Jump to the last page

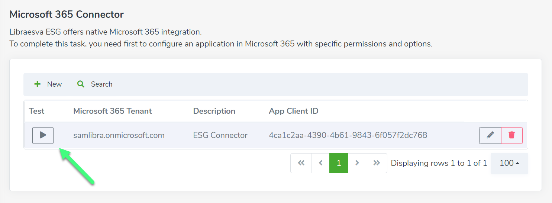(377, 163)
